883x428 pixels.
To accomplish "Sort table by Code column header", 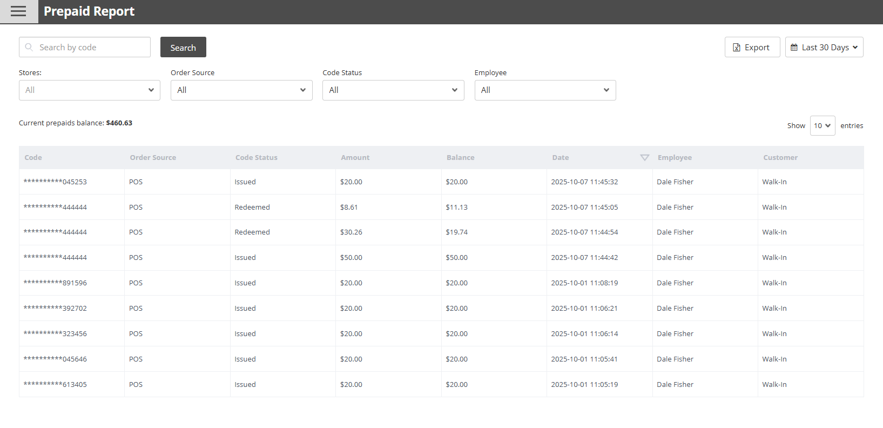I will [33, 157].
